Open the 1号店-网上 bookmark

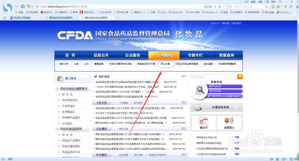tap(87, 12)
